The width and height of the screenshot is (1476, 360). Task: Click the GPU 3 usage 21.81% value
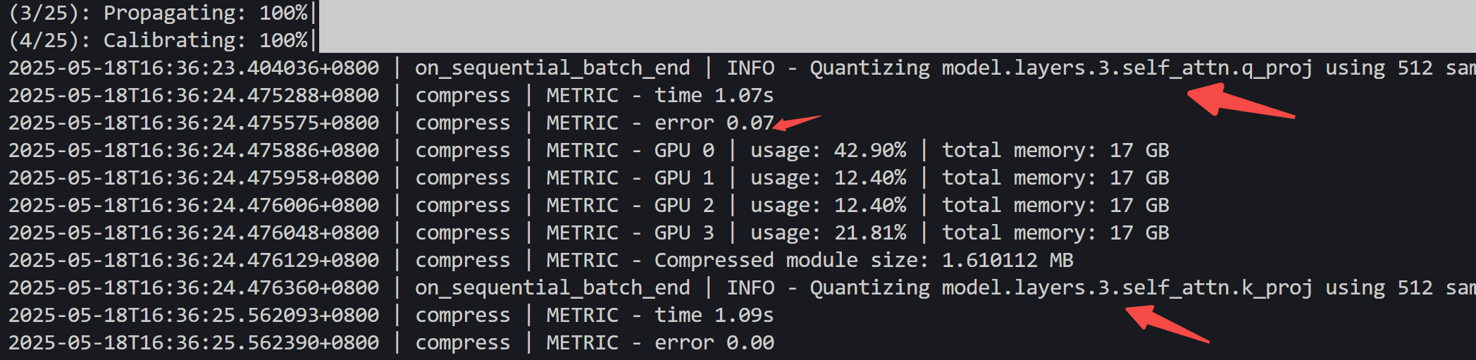(869, 233)
